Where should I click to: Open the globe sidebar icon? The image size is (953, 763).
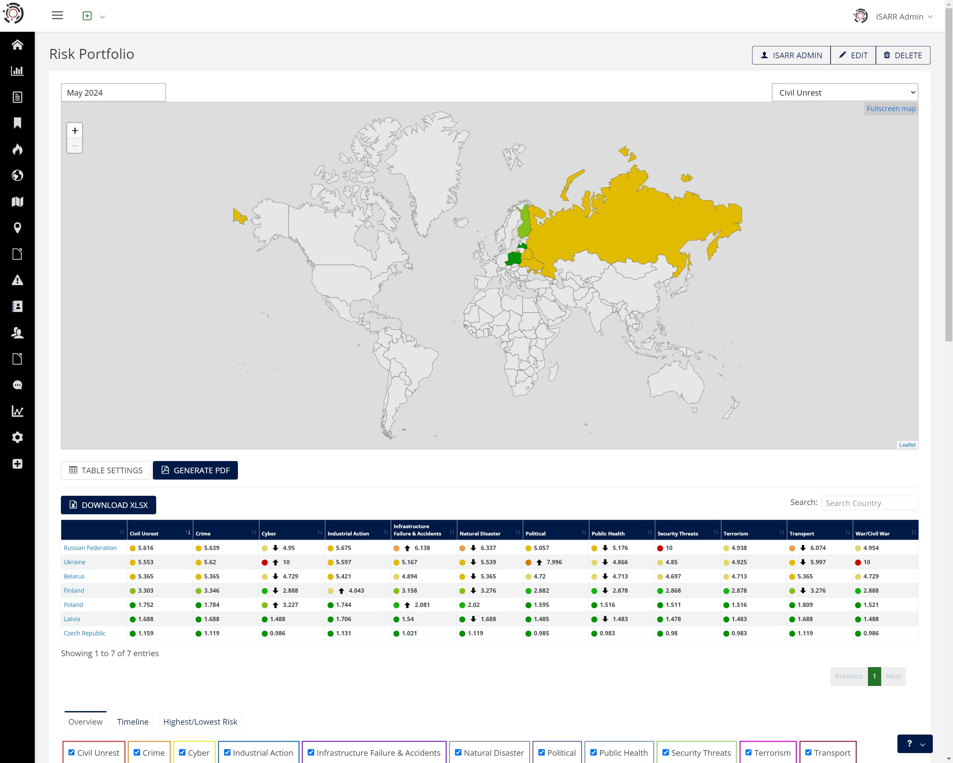(x=17, y=175)
